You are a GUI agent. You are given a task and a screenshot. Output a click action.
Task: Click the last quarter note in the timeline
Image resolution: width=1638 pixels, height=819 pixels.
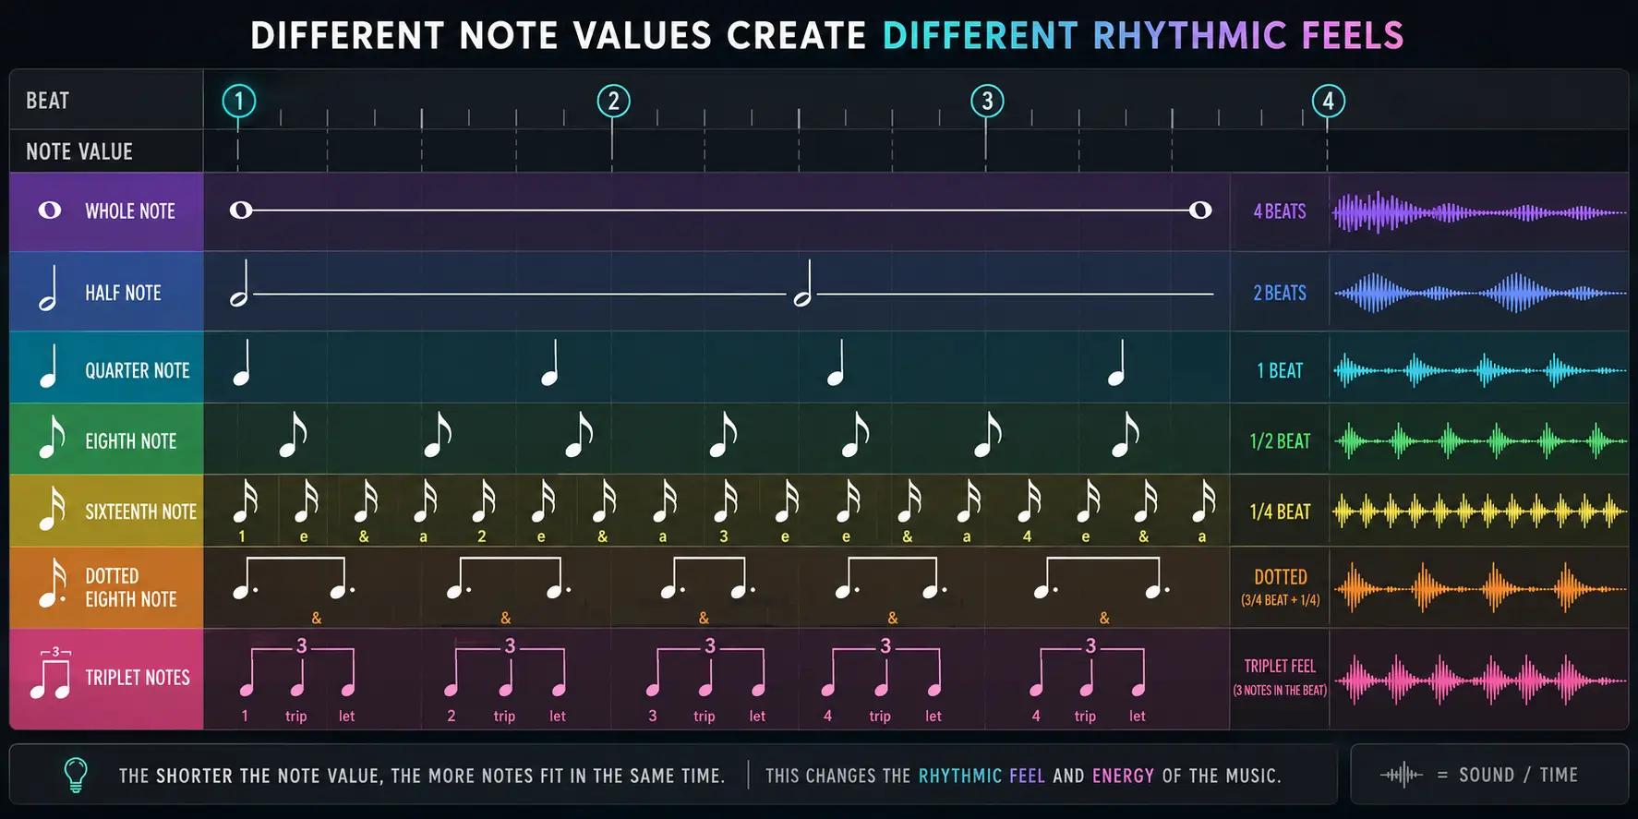tap(1117, 363)
